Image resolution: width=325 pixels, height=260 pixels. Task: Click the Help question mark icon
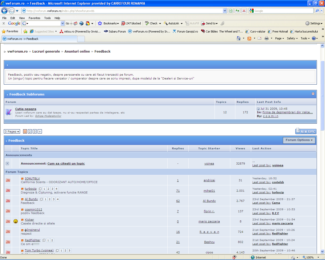(314, 38)
